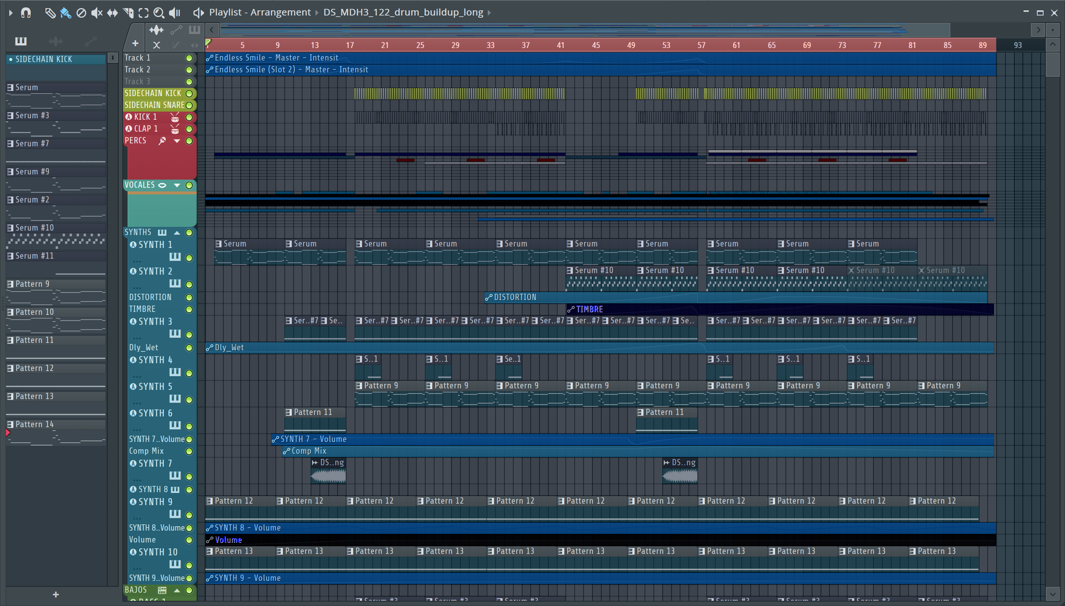Add new pattern with bottom plus button
Image resolution: width=1065 pixels, height=606 pixels.
coord(56,595)
